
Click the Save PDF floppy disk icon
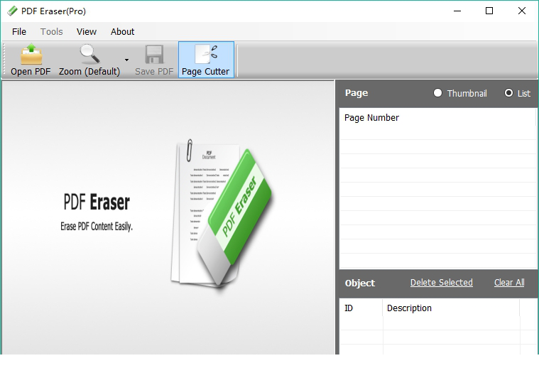[154, 59]
